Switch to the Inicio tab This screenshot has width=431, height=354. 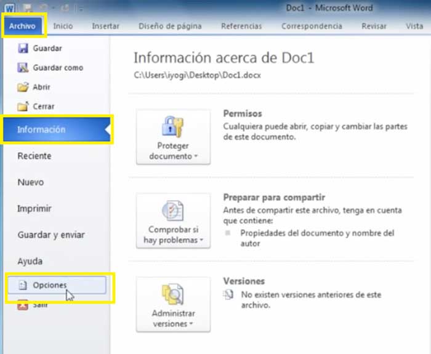point(63,26)
